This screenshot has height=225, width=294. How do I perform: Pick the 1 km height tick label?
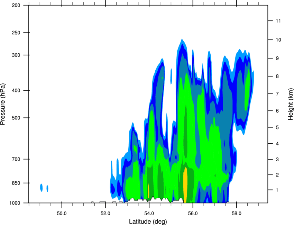pos(277,190)
